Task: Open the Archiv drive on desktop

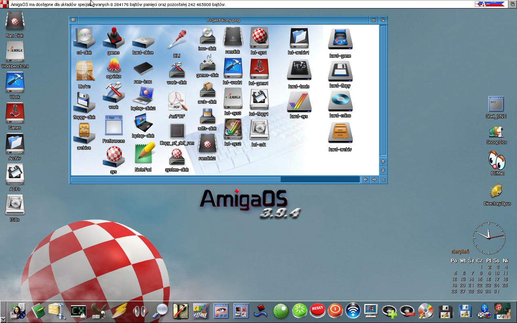Action: click(15, 144)
